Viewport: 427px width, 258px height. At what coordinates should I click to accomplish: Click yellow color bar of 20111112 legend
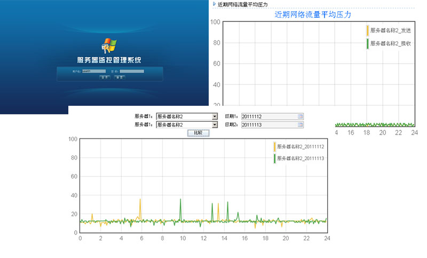[274, 146]
